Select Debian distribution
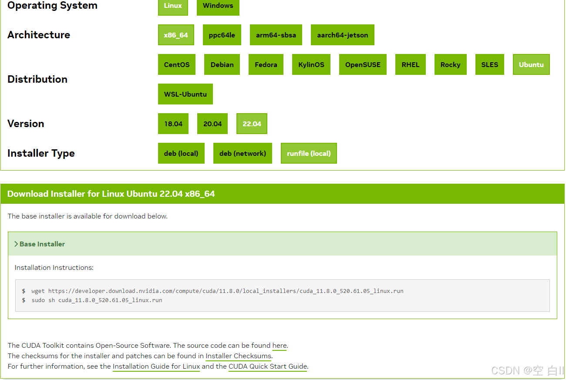This screenshot has width=566, height=380. tap(222, 64)
